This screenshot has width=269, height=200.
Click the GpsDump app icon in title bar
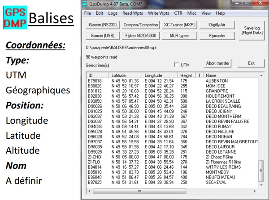84,4
